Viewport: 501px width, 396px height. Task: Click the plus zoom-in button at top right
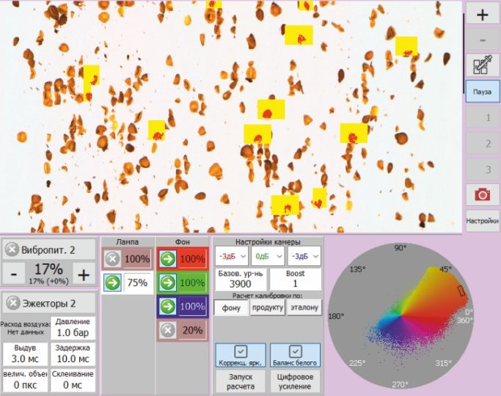(483, 15)
